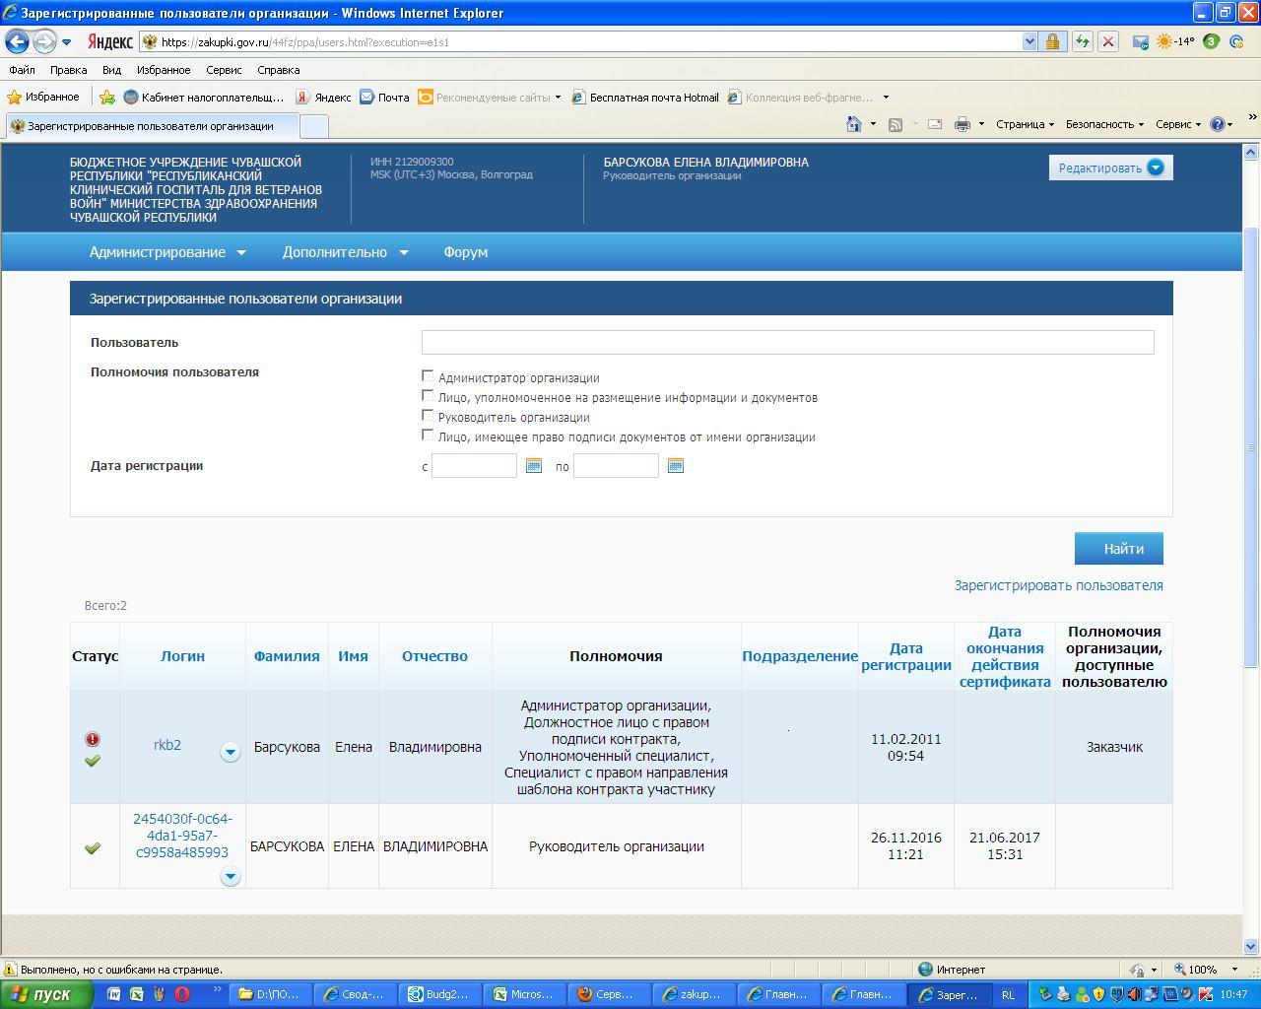The image size is (1261, 1009).
Task: Expand the Администрирование dropdown menu
Action: (167, 252)
